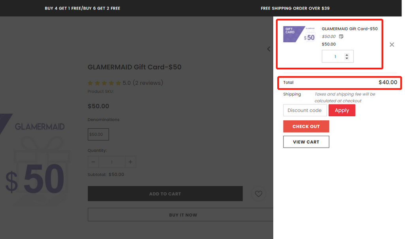This screenshot has width=405, height=239.
Task: Proceed with the CHECK OUT button
Action: (x=306, y=127)
